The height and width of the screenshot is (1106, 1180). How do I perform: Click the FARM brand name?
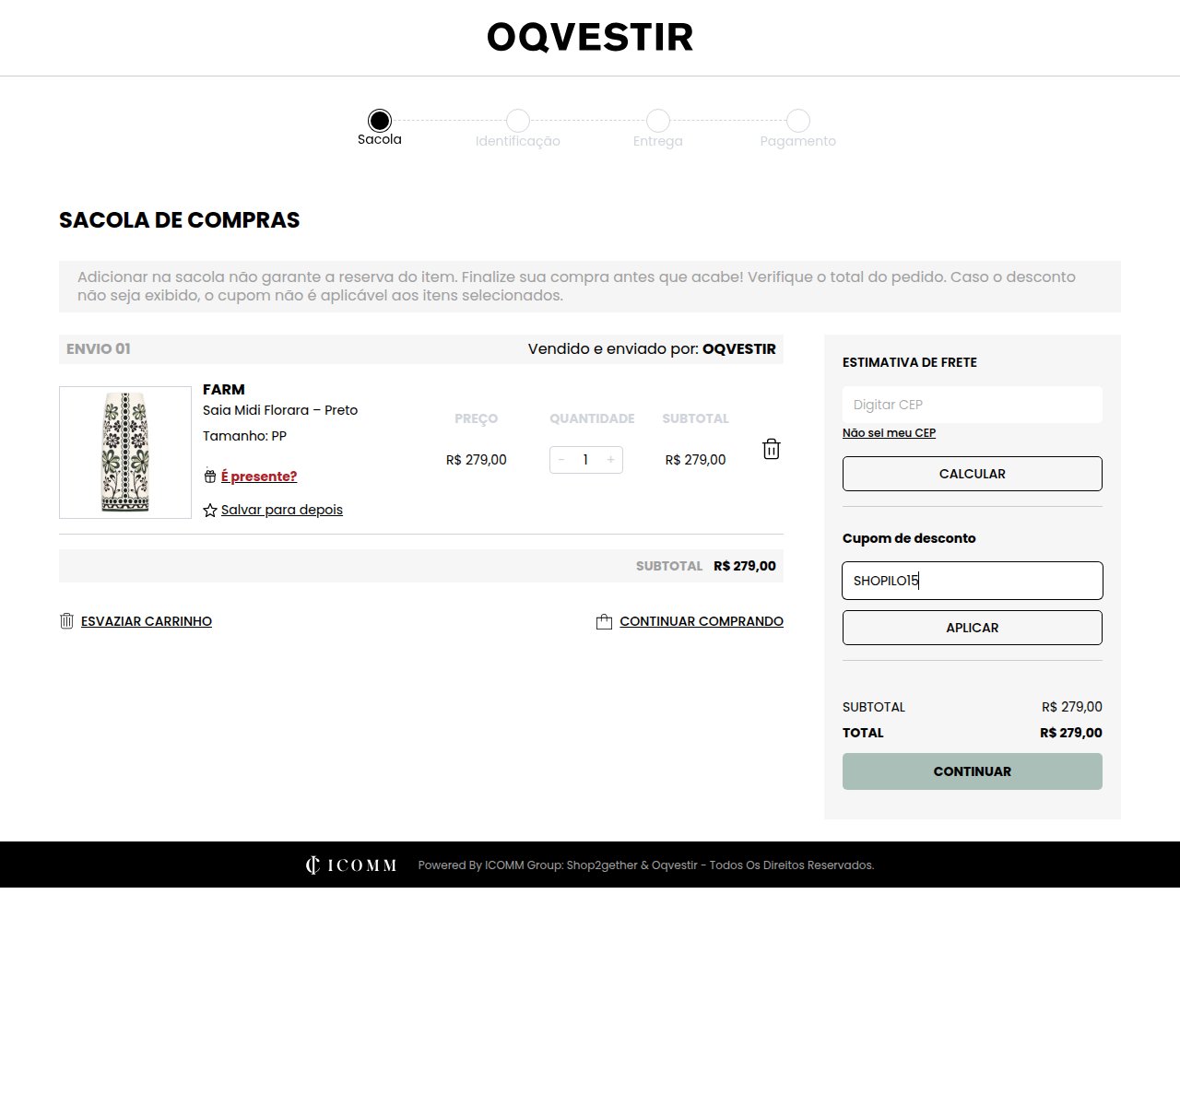224,389
